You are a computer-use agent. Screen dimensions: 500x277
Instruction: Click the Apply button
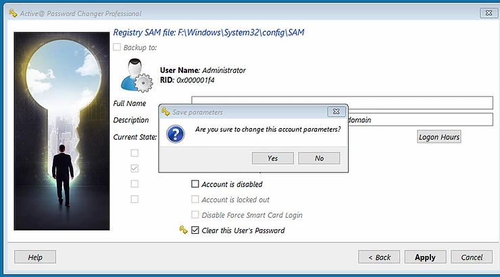pos(425,257)
